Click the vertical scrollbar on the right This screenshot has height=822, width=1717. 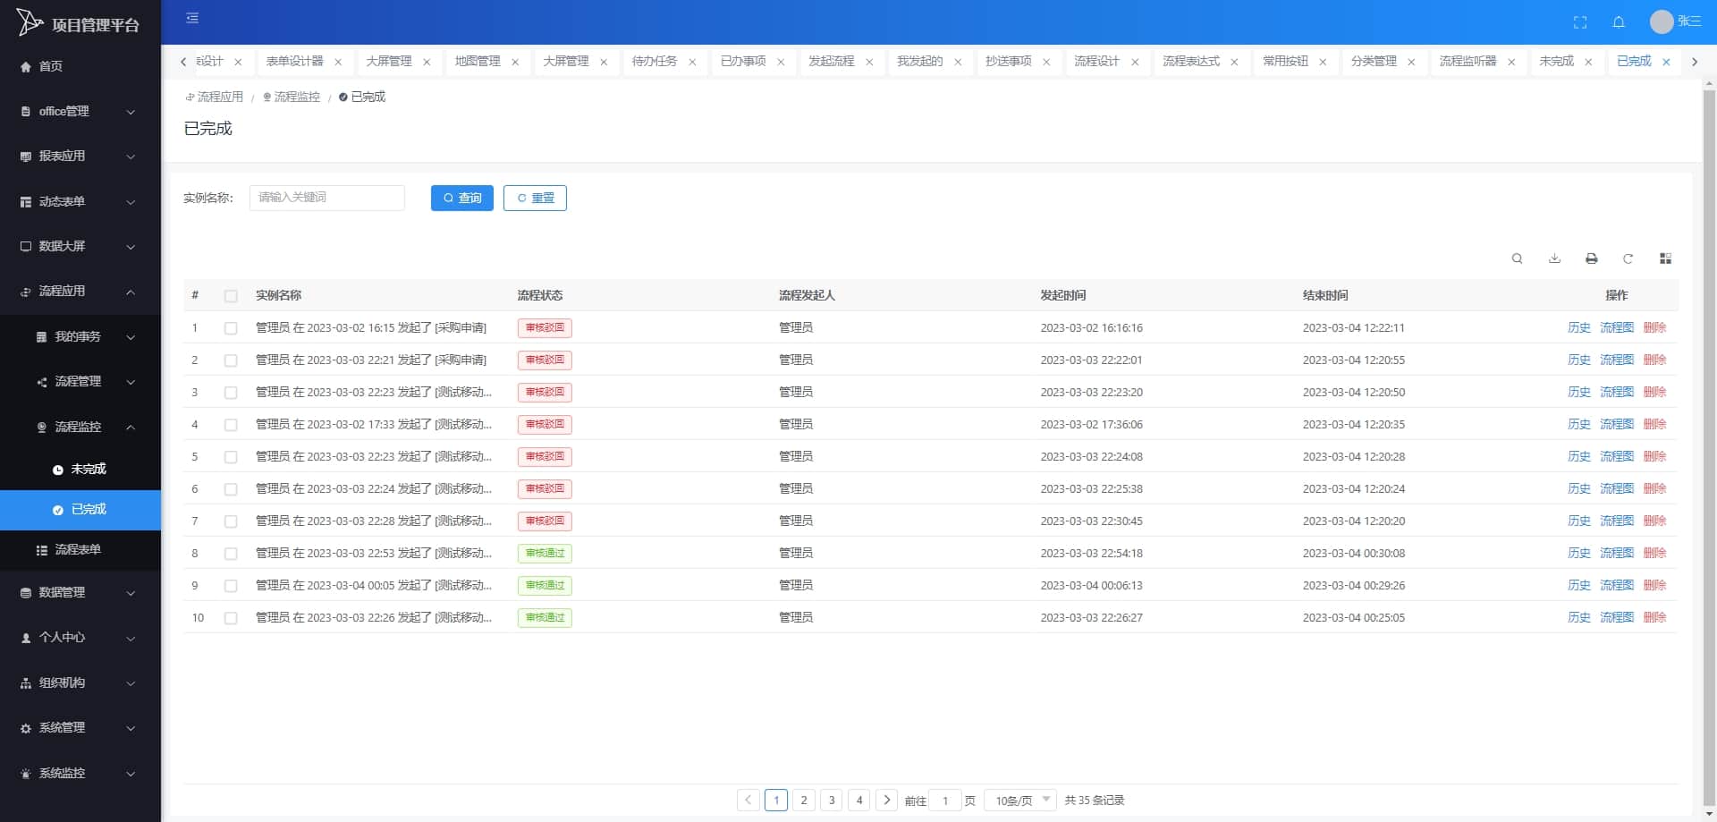[x=1709, y=447]
